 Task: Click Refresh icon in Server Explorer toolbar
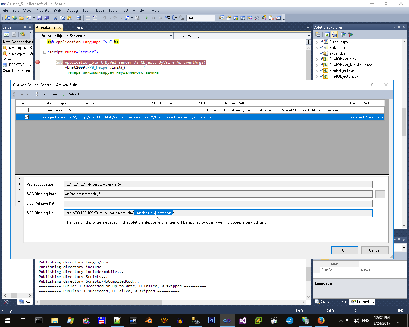point(6,34)
